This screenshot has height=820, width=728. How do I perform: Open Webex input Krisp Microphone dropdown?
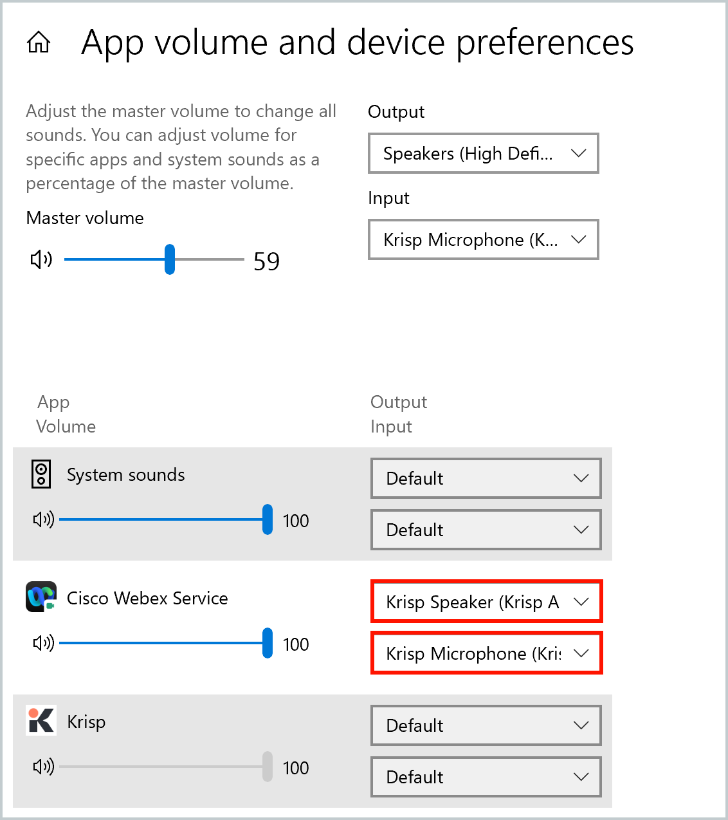click(x=486, y=653)
